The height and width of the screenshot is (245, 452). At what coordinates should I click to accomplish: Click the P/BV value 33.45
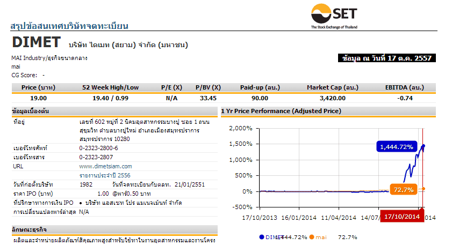[208, 98]
